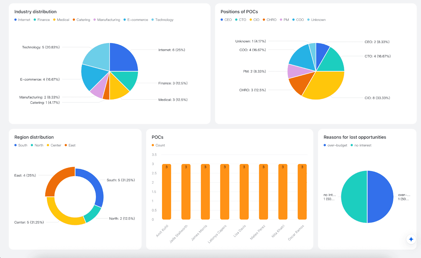Click the 'Internet: 6 (25%)' label
421x258 pixels.
[x=172, y=50]
